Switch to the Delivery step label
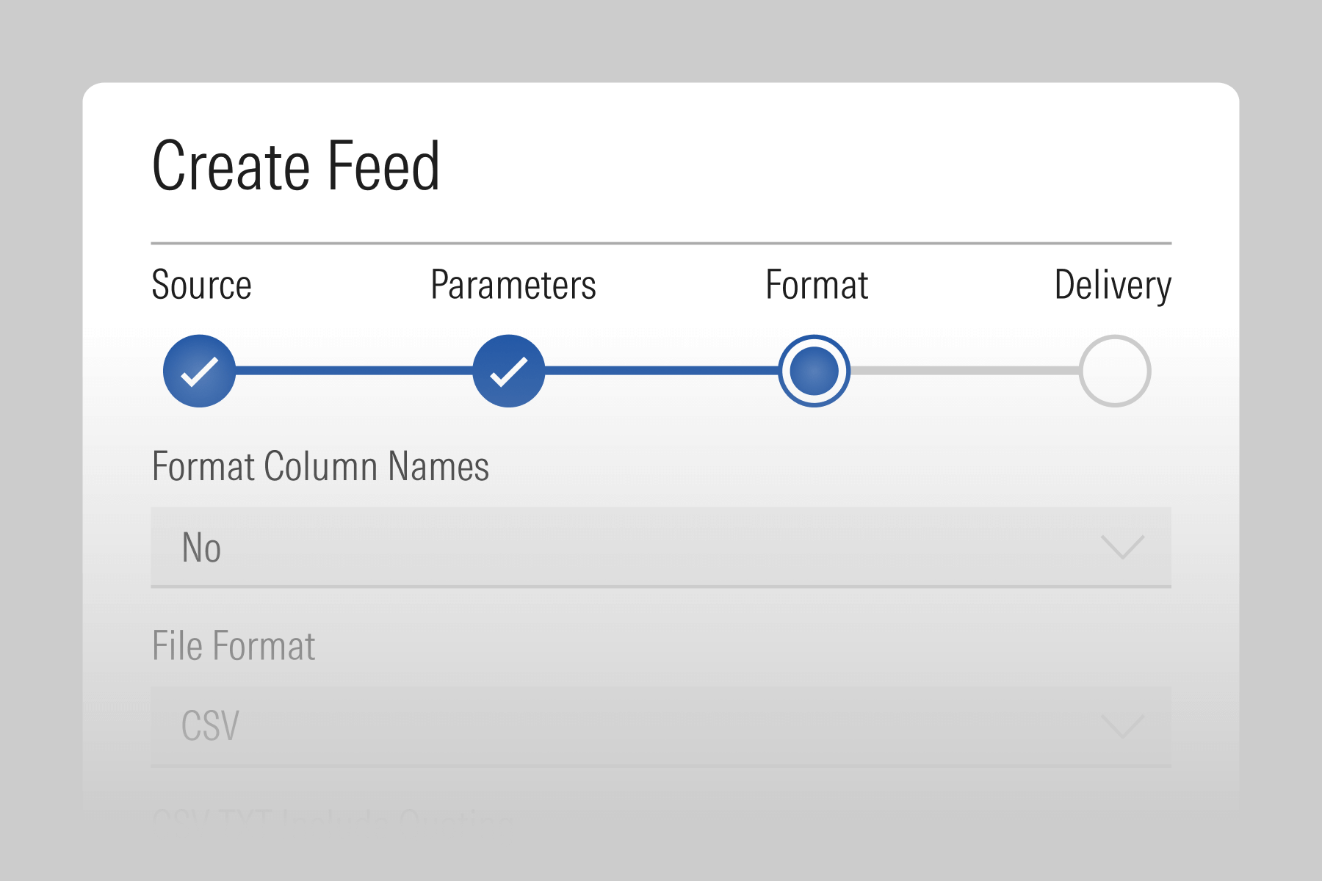 1112,285
